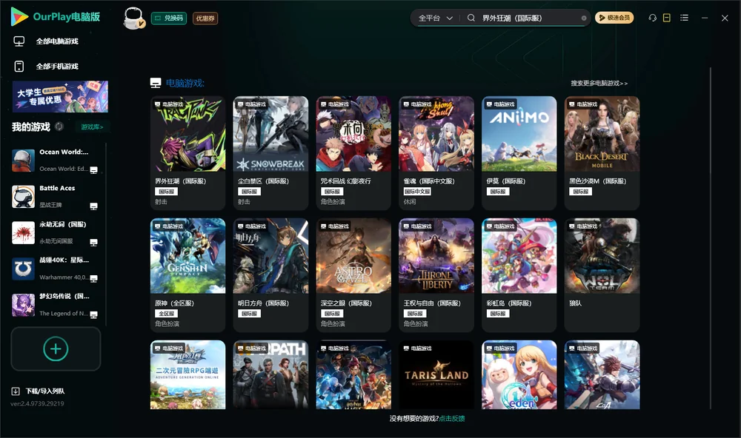Click the 下载/导入列队 download icon
This screenshot has width=741, height=438.
(x=16, y=391)
